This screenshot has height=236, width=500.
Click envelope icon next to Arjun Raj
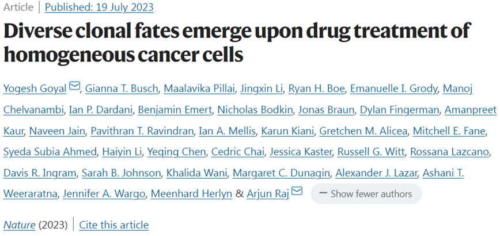[x=297, y=191]
